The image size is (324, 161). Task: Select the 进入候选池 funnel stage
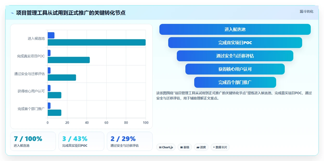(235, 29)
